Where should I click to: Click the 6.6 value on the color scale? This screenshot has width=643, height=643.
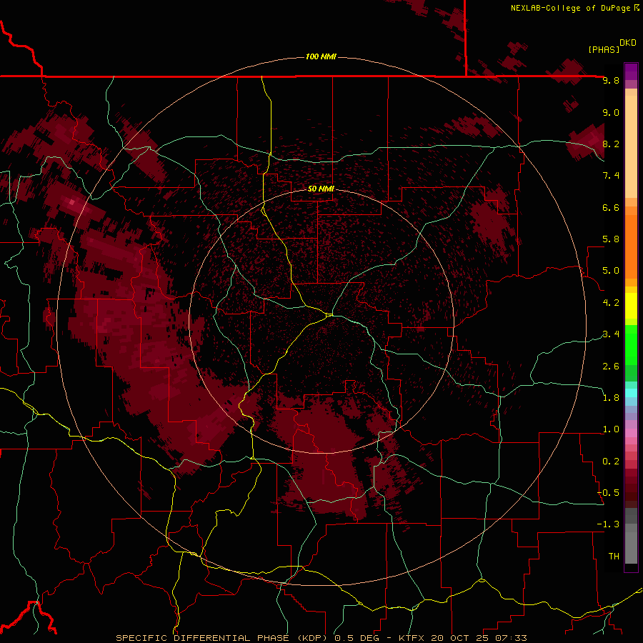point(611,207)
